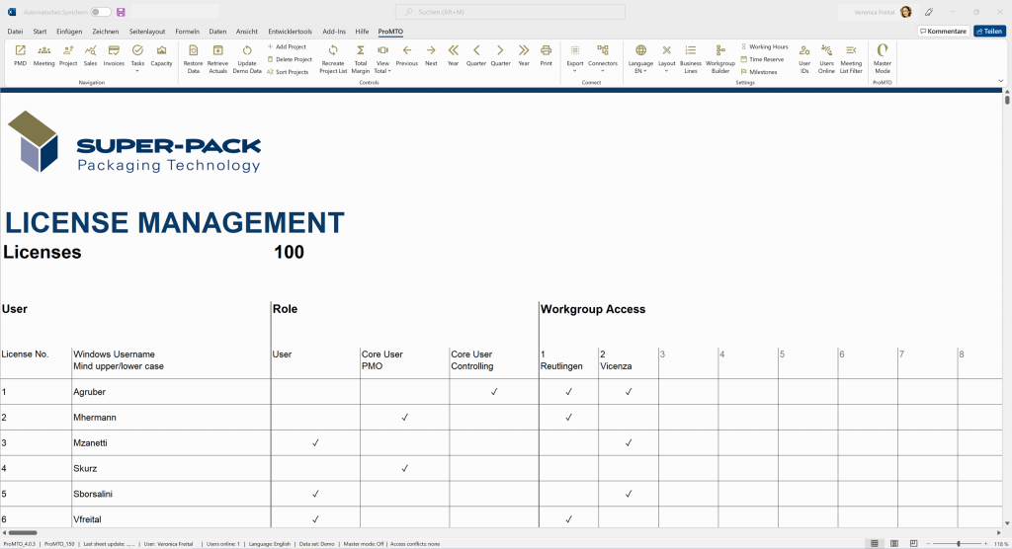Click the Recreate Project List icon
Viewport: 1012px width, 549px height.
333,57
